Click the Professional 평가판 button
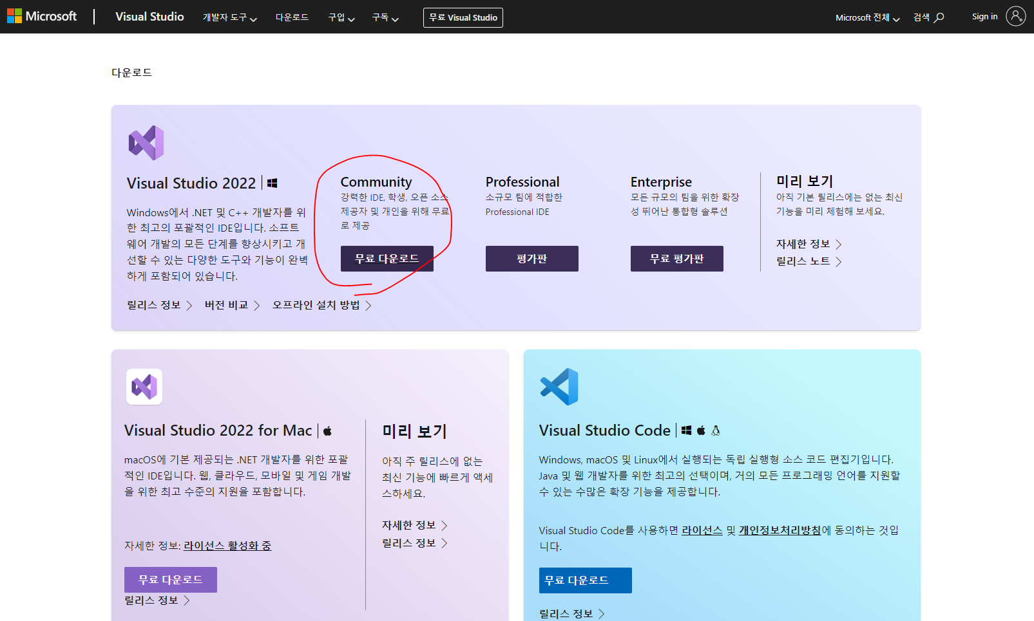The height and width of the screenshot is (621, 1034). coord(532,259)
